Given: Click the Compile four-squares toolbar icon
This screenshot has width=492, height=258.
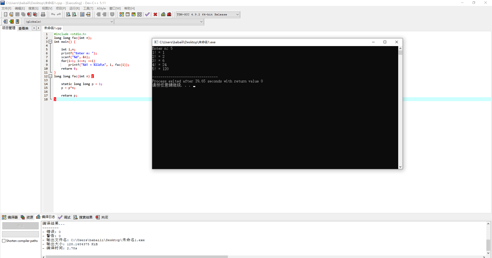Looking at the screenshot, I should tap(122, 14).
